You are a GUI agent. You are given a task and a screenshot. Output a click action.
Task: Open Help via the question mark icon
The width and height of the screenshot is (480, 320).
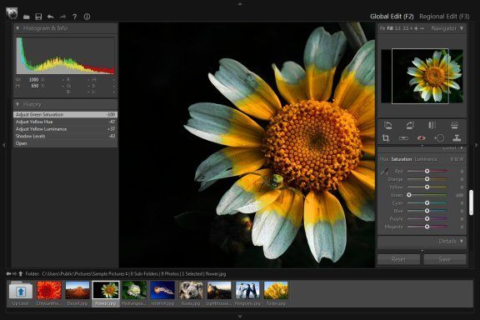[x=75, y=17]
